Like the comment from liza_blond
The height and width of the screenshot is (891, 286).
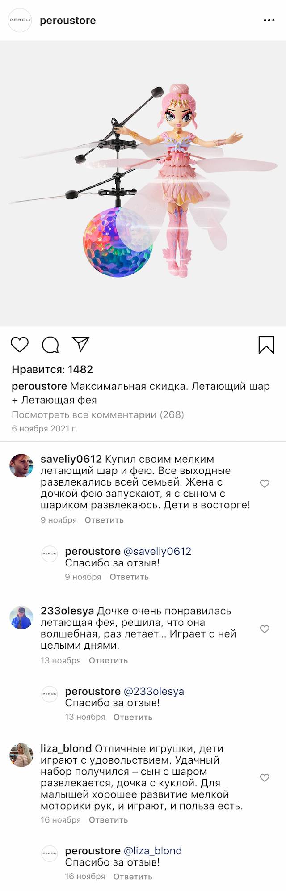point(265,777)
